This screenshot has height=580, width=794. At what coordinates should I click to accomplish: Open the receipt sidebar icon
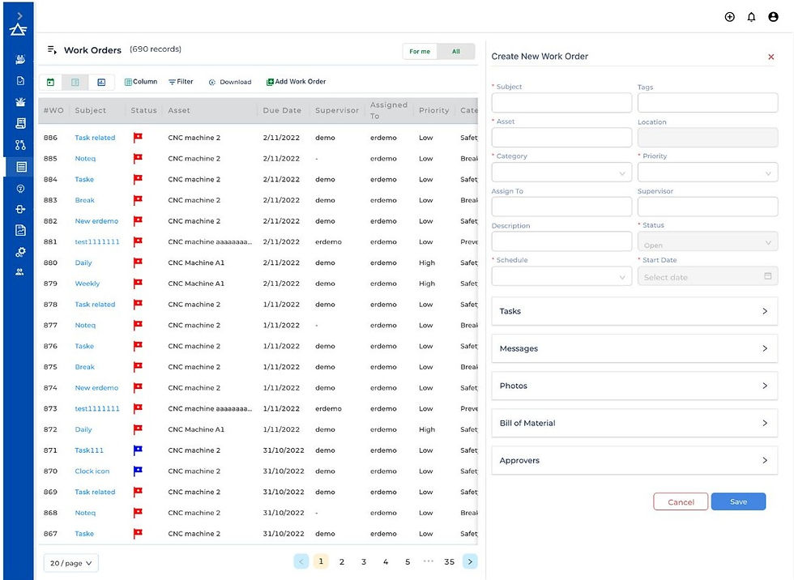pos(20,123)
